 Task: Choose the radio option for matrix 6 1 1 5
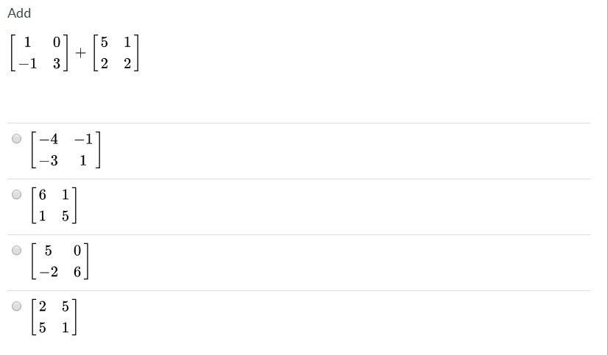(x=16, y=194)
